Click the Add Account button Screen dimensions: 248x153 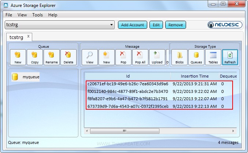pos(133,25)
